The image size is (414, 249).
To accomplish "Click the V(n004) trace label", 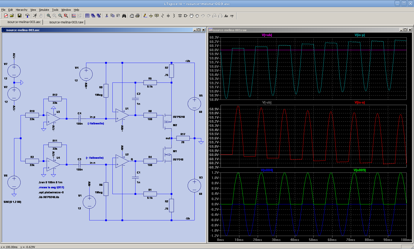I will (267, 170).
